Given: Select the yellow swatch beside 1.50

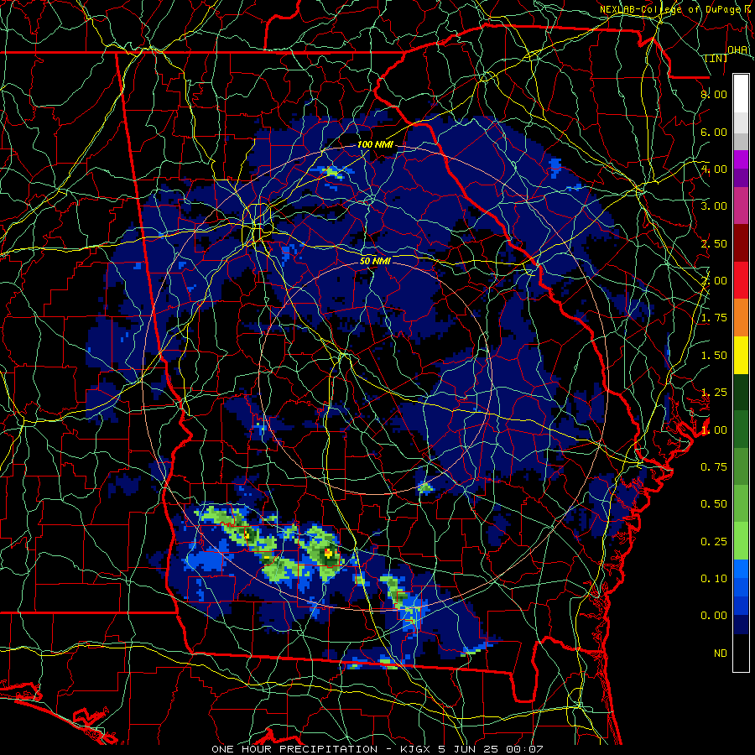Looking at the screenshot, I should point(741,356).
